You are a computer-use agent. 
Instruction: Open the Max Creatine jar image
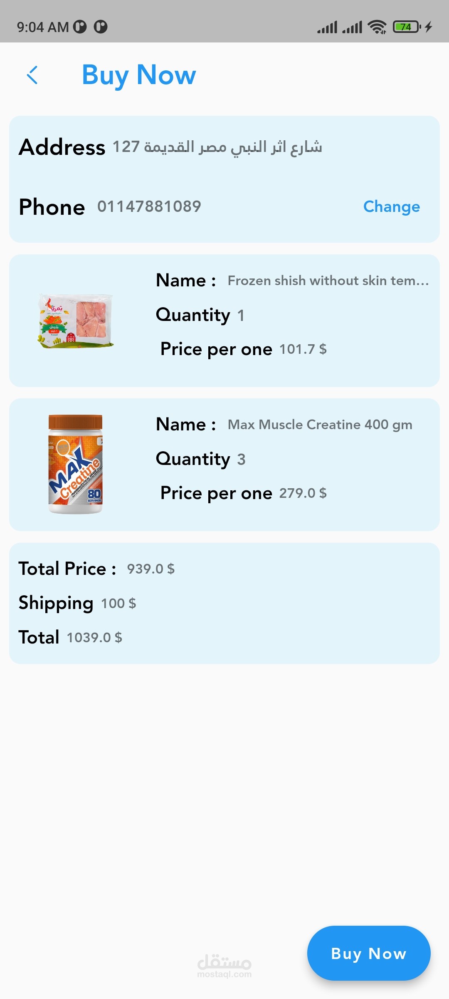tap(75, 464)
